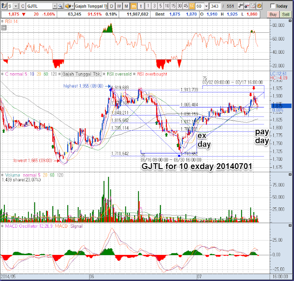
Task: Click the C code button
Action: click(23, 6)
